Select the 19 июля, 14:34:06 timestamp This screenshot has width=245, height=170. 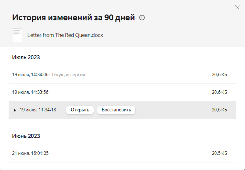[x=30, y=74]
